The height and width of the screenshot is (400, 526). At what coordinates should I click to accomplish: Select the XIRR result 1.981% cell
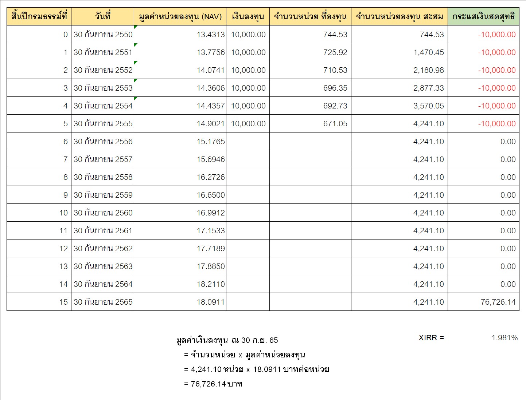coord(504,338)
